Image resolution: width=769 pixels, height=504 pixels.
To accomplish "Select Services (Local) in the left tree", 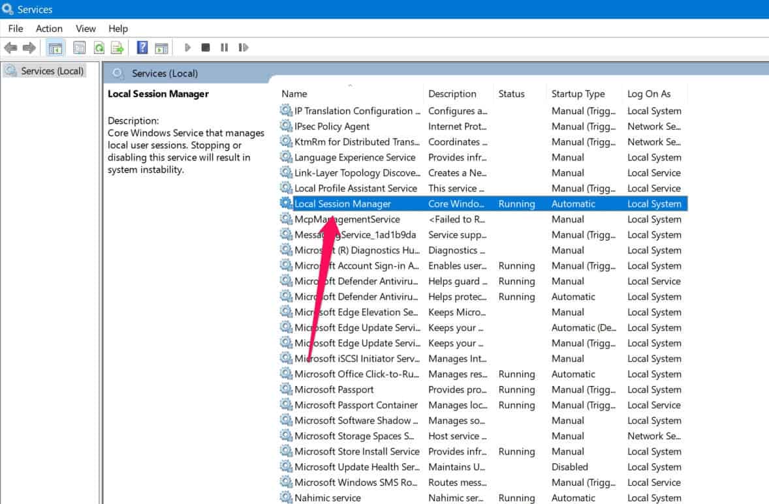I will [x=52, y=71].
